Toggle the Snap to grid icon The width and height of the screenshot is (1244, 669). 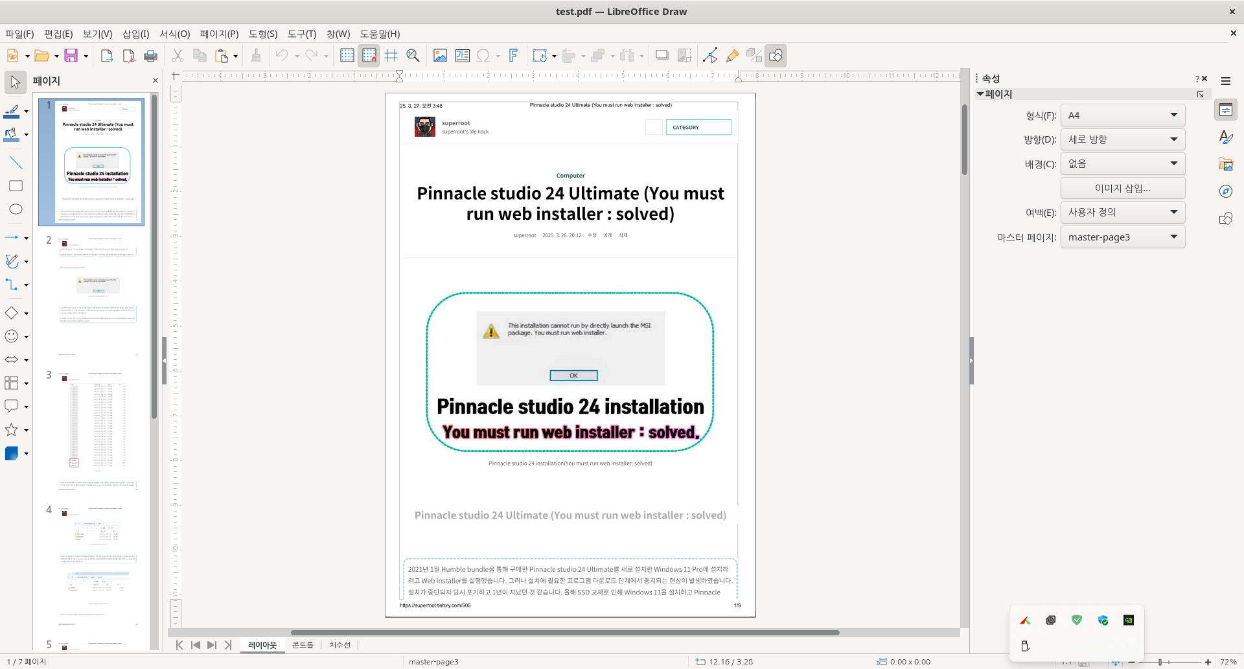point(369,56)
